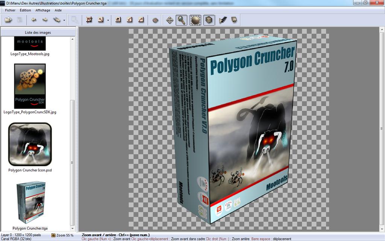Click the image list scrollbar down arrow
This screenshot has height=241, width=385.
click(x=73, y=229)
